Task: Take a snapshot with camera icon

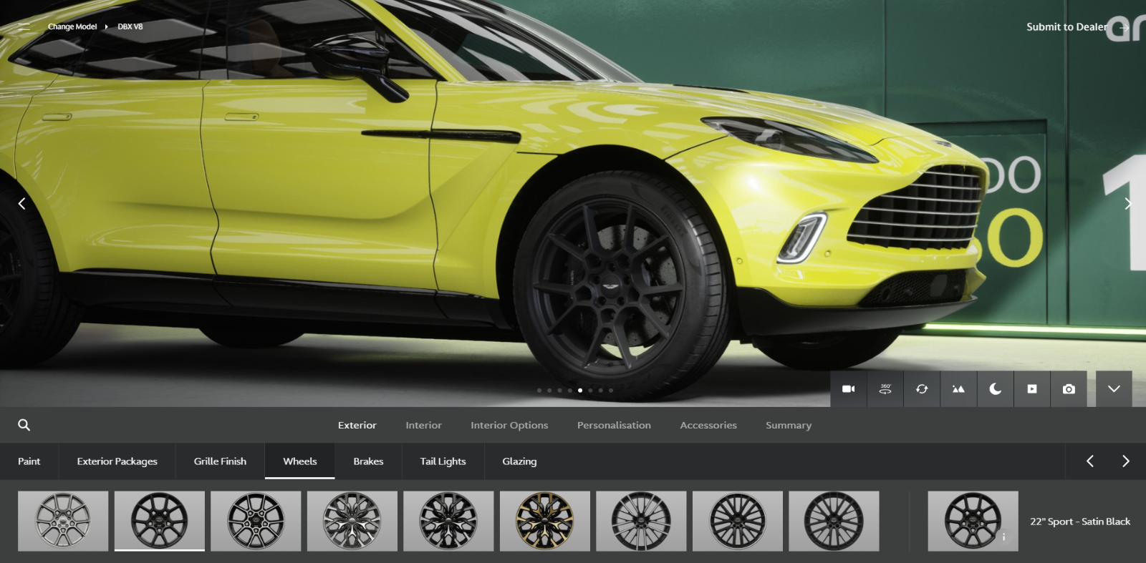Action: pos(1069,389)
